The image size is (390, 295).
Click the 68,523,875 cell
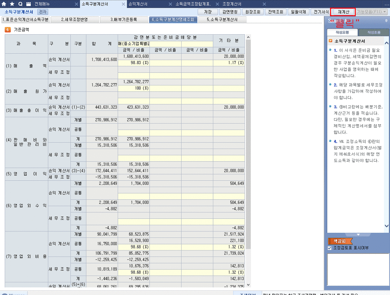tap(134, 234)
